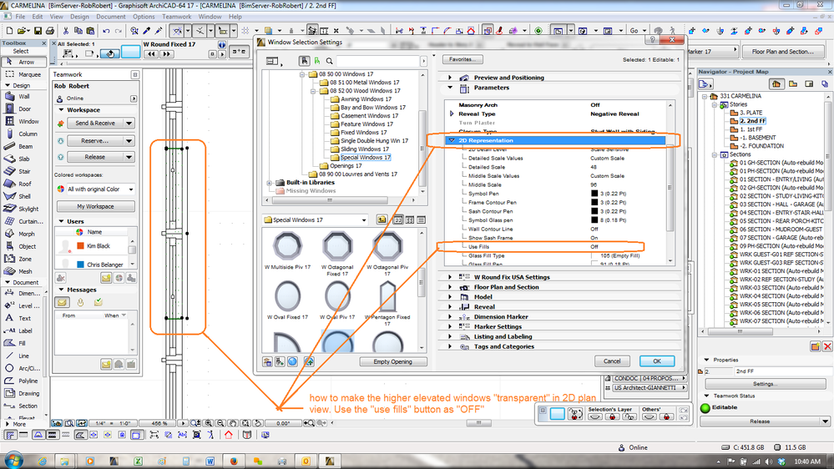Expand the Floor Plan and Section panel
834x469 pixels.
click(x=506, y=287)
